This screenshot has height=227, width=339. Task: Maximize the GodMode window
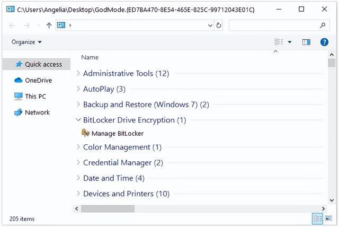(301, 9)
